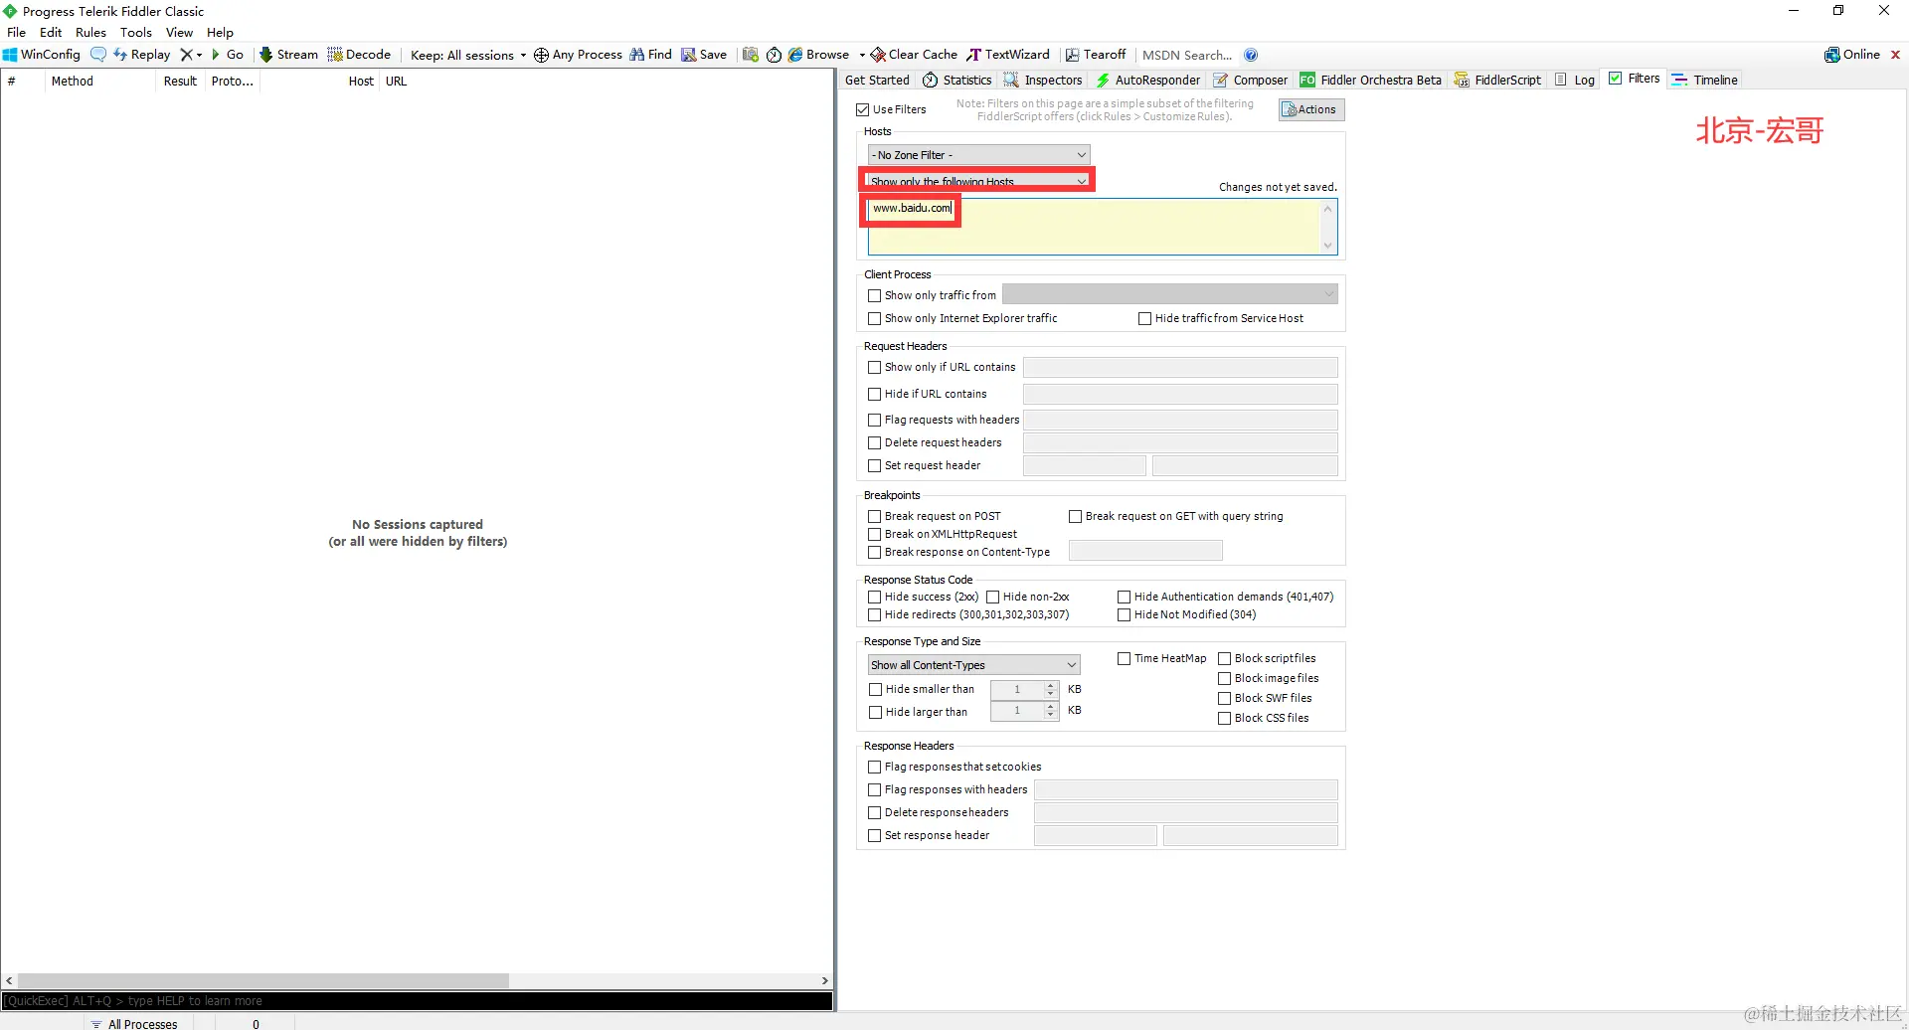Open the Keep: All sessions dropdown
The image size is (1909, 1030).
pos(468,55)
